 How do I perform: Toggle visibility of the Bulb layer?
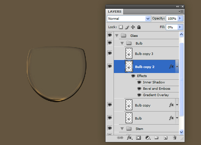(110, 118)
